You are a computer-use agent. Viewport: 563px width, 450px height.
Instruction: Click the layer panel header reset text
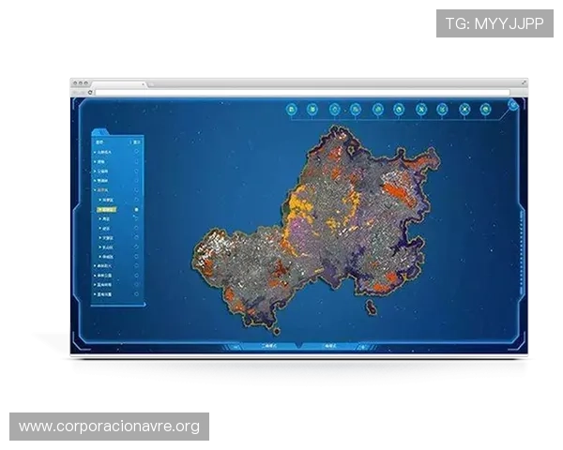(137, 142)
